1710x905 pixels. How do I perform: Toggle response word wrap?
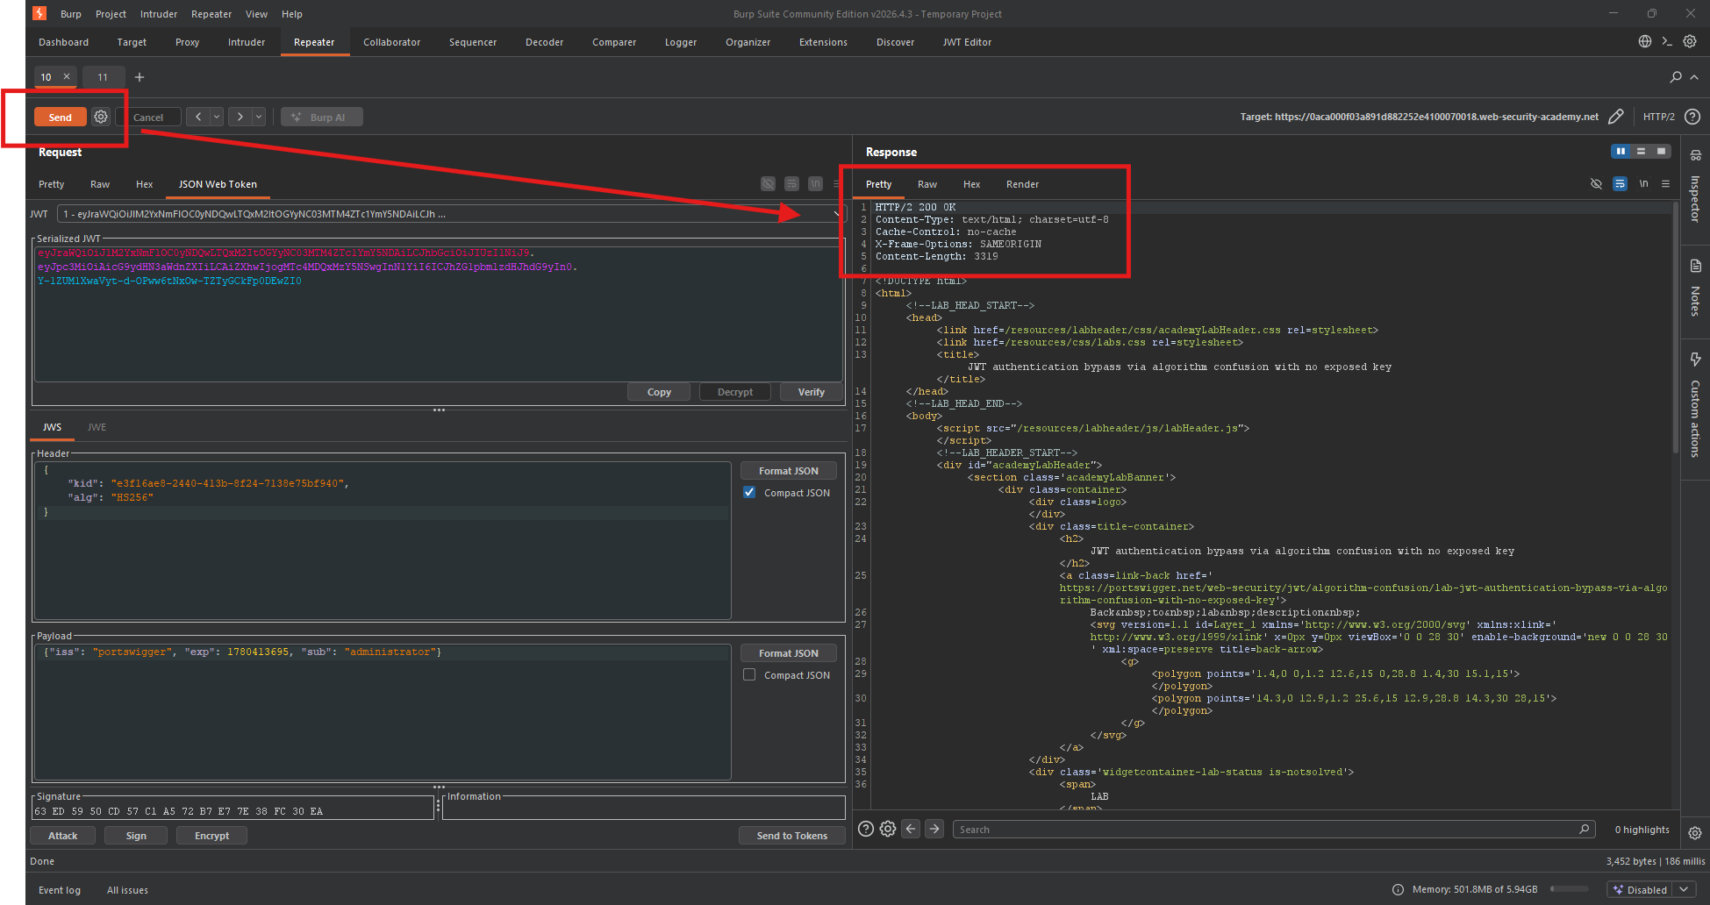(1620, 183)
